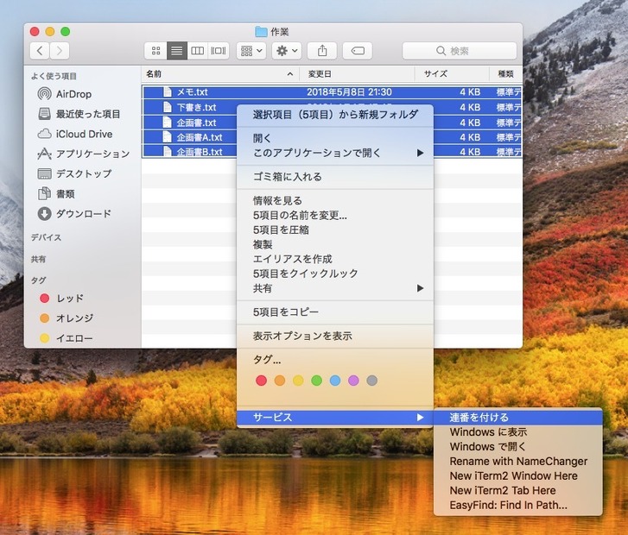Choose 5項目をクイックルック in context menu
The height and width of the screenshot is (535, 628).
[335, 274]
